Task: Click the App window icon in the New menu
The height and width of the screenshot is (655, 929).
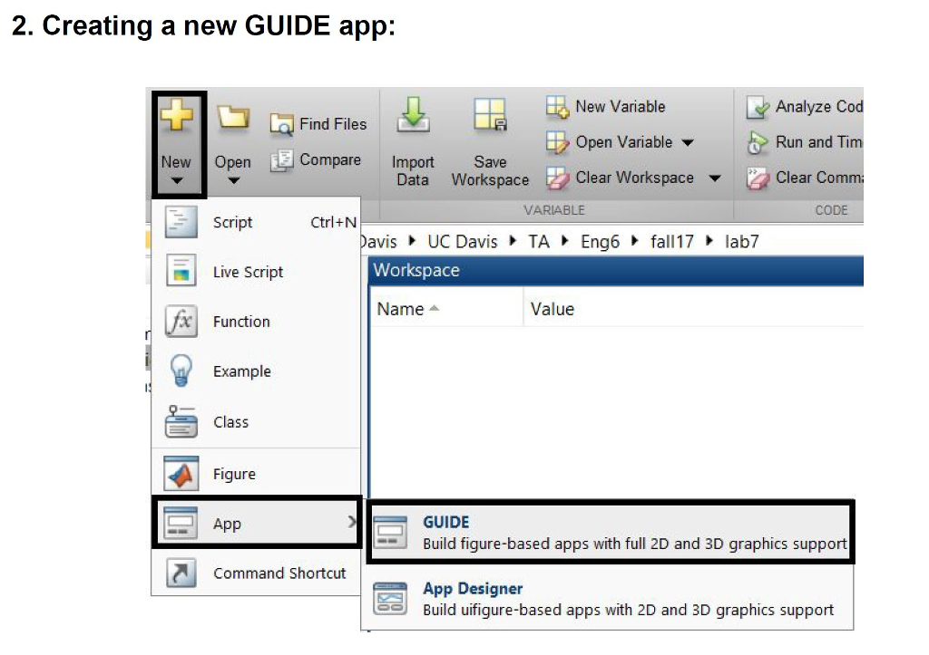Action: point(181,524)
